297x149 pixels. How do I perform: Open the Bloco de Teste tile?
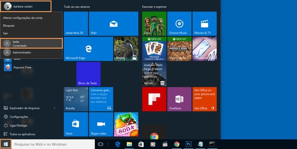click(x=88, y=74)
